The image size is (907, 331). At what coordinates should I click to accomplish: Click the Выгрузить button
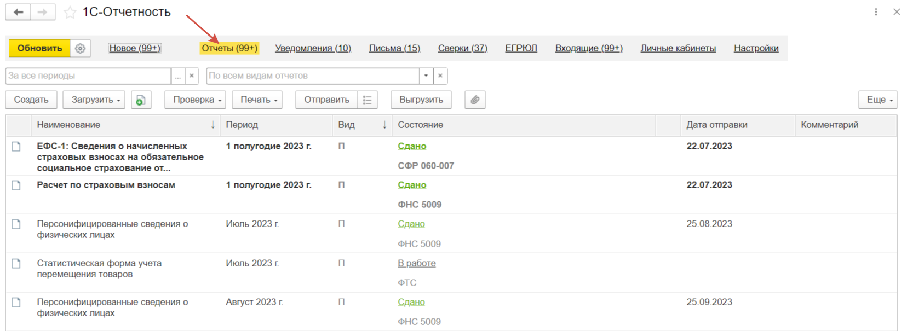click(421, 100)
